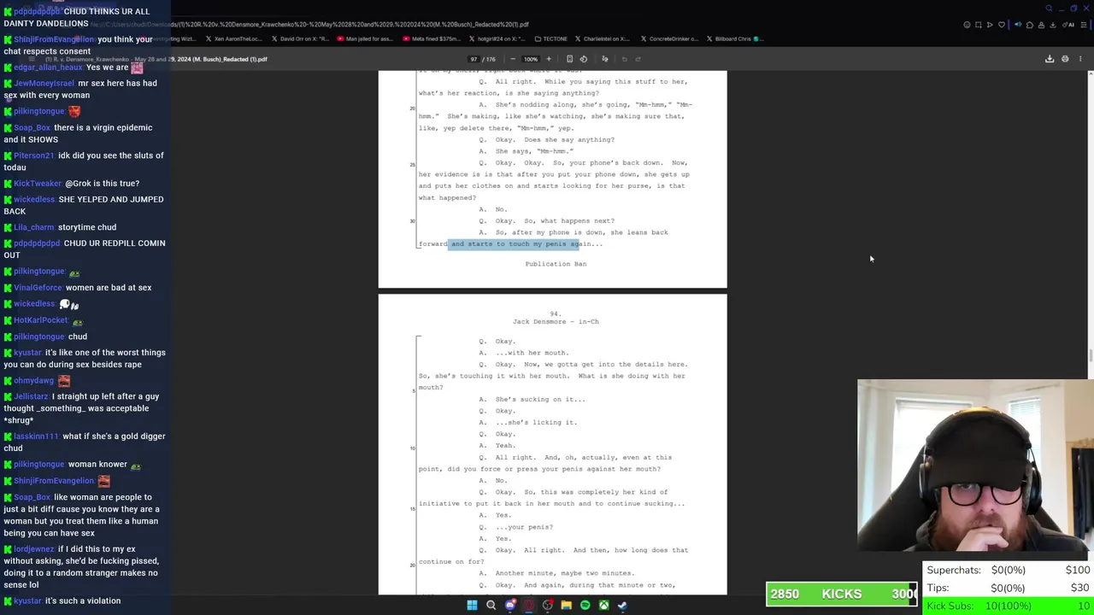1094x615 pixels.
Task: Click chat username lordjewnez
Action: pos(34,549)
